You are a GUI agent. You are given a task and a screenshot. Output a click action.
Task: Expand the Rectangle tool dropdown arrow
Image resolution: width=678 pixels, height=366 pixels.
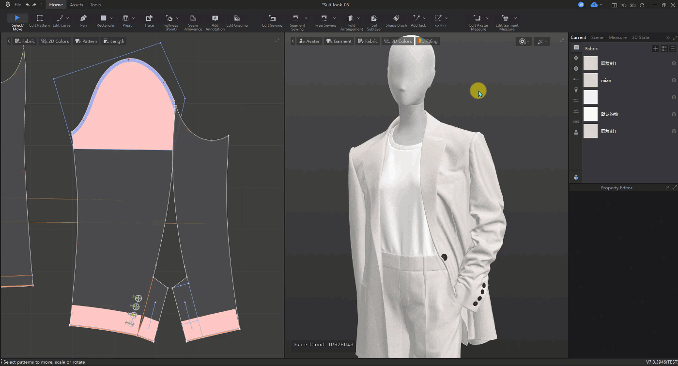(x=112, y=18)
